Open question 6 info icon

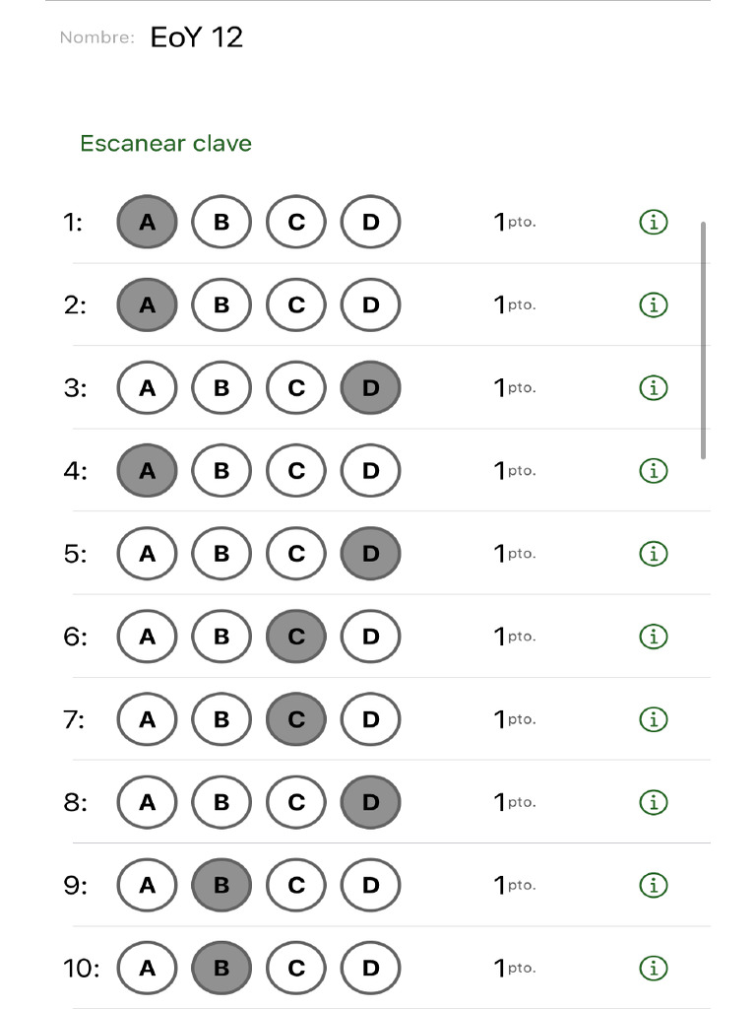(653, 637)
